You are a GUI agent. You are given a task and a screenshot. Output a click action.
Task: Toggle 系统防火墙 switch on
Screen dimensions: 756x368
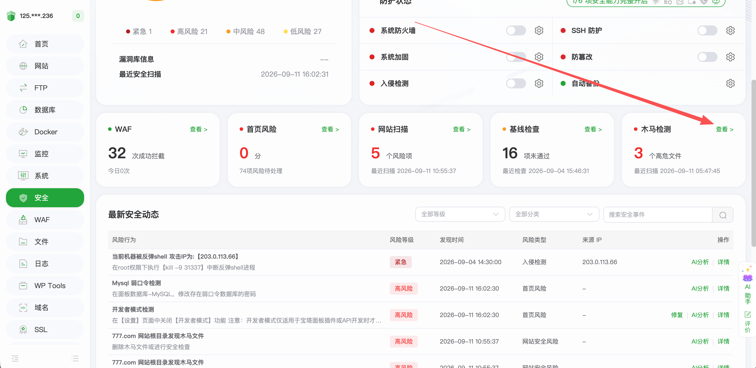tap(516, 30)
